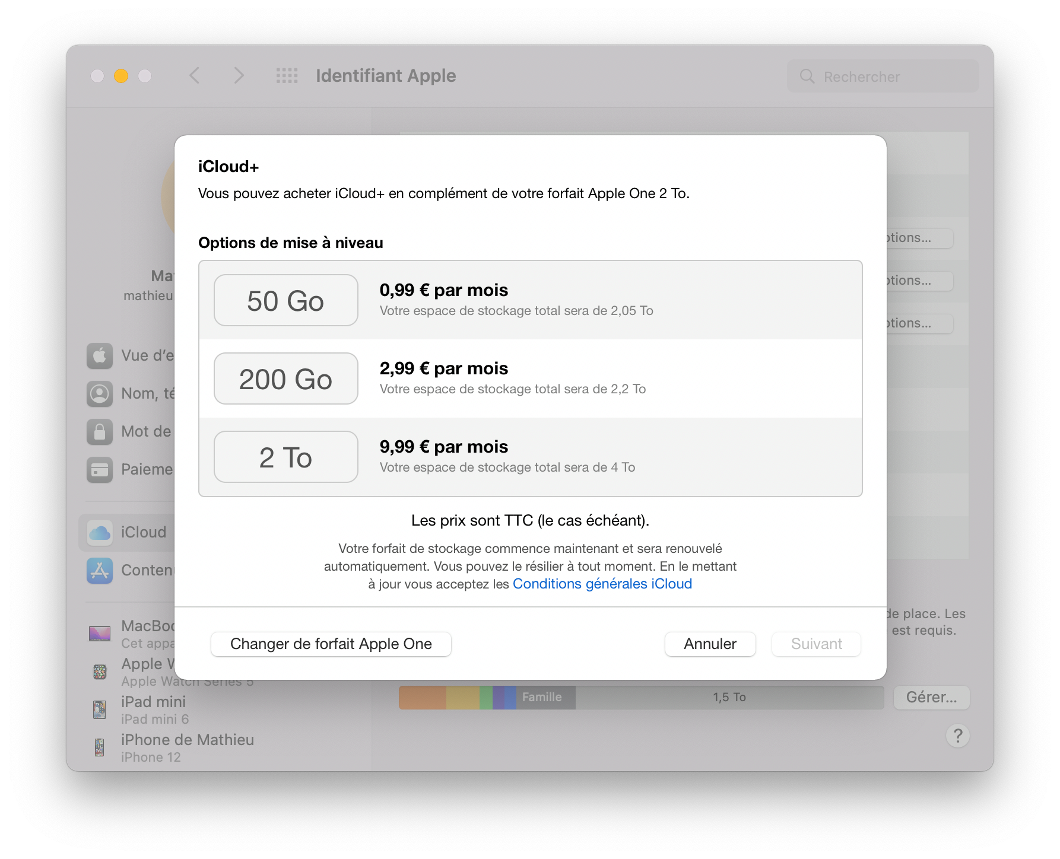Screen dimensions: 1060x859
Task: Open Contenu via the App Store icon
Action: (x=100, y=570)
